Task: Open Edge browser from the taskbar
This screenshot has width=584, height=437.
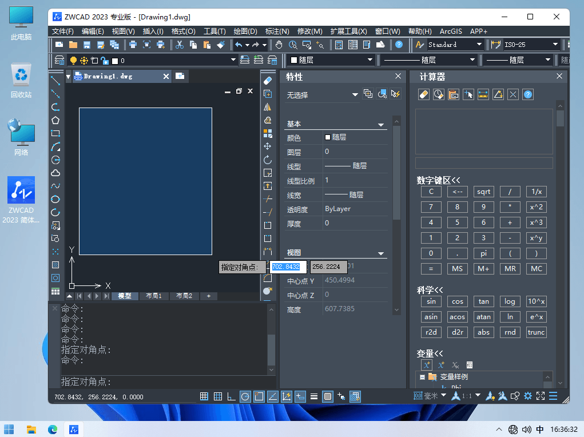Action: click(53, 429)
